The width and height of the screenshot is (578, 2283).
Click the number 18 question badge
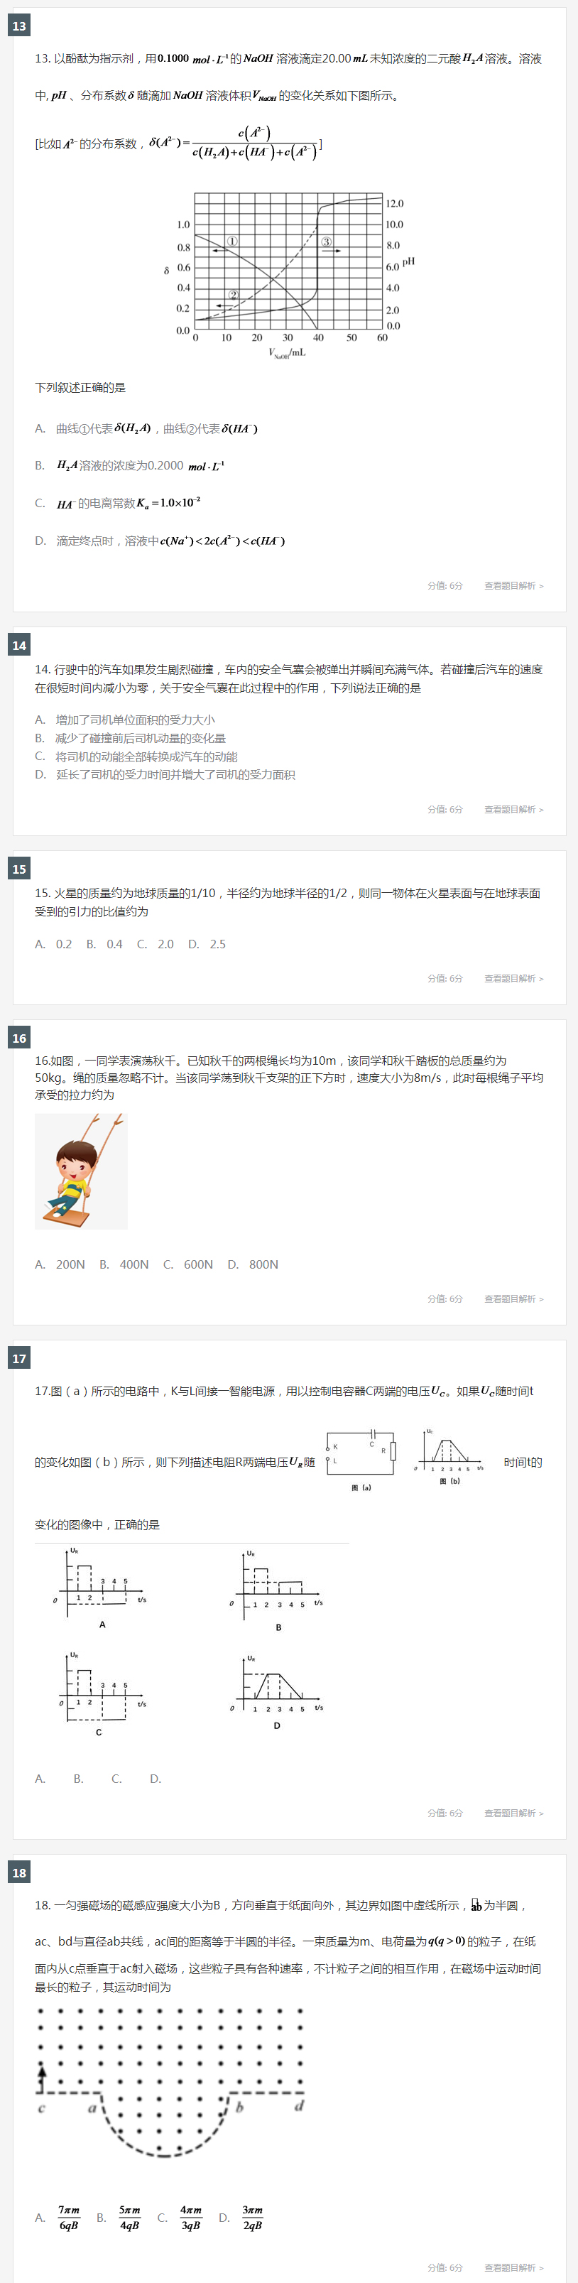[x=19, y=1872]
